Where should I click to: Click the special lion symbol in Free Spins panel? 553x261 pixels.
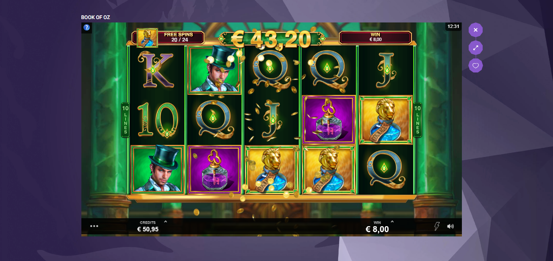(x=147, y=38)
